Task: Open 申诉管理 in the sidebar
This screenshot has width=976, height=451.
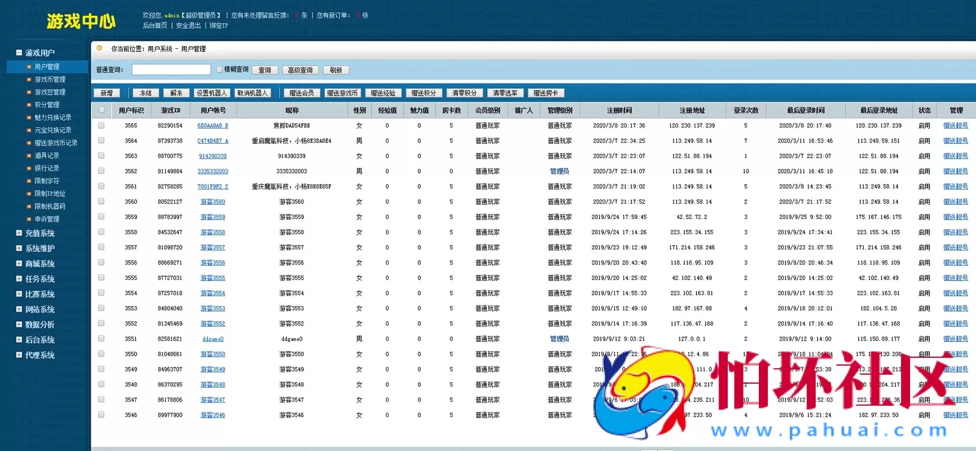Action: click(47, 219)
